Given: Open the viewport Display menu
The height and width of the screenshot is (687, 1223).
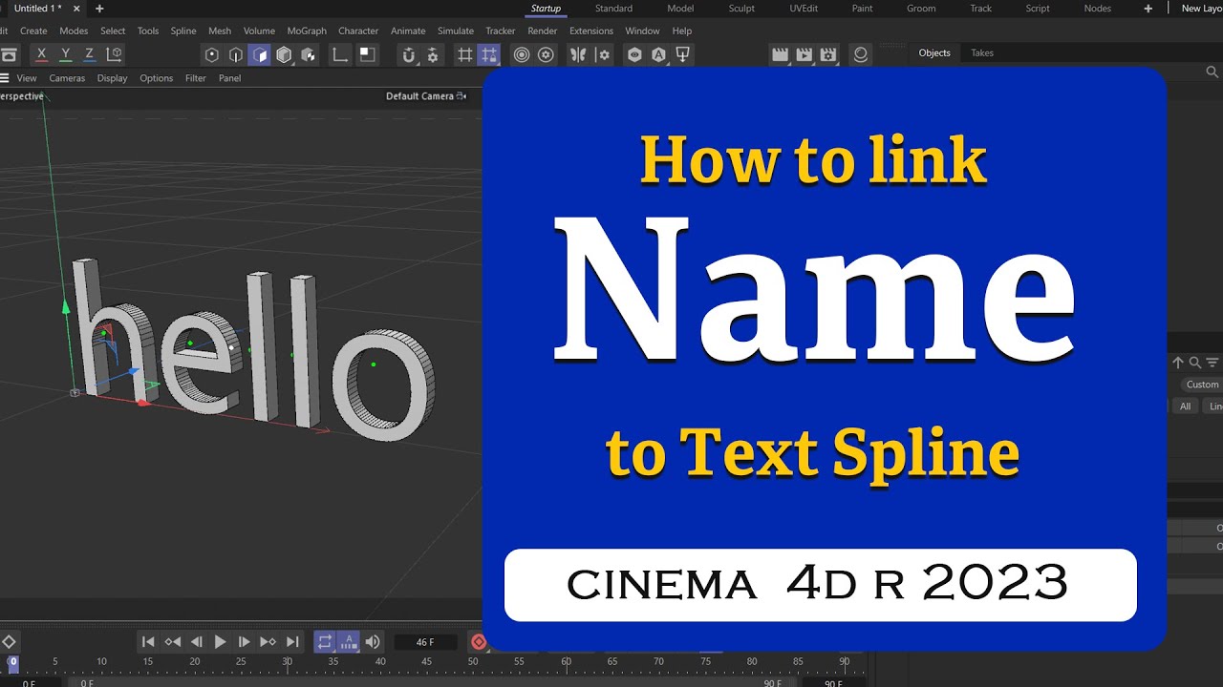Looking at the screenshot, I should pos(112,78).
